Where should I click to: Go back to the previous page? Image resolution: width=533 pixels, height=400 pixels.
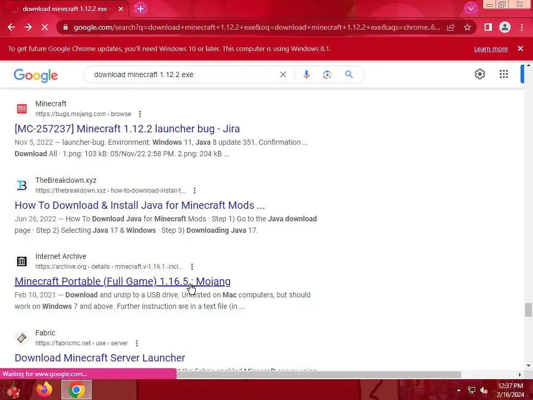(x=11, y=27)
